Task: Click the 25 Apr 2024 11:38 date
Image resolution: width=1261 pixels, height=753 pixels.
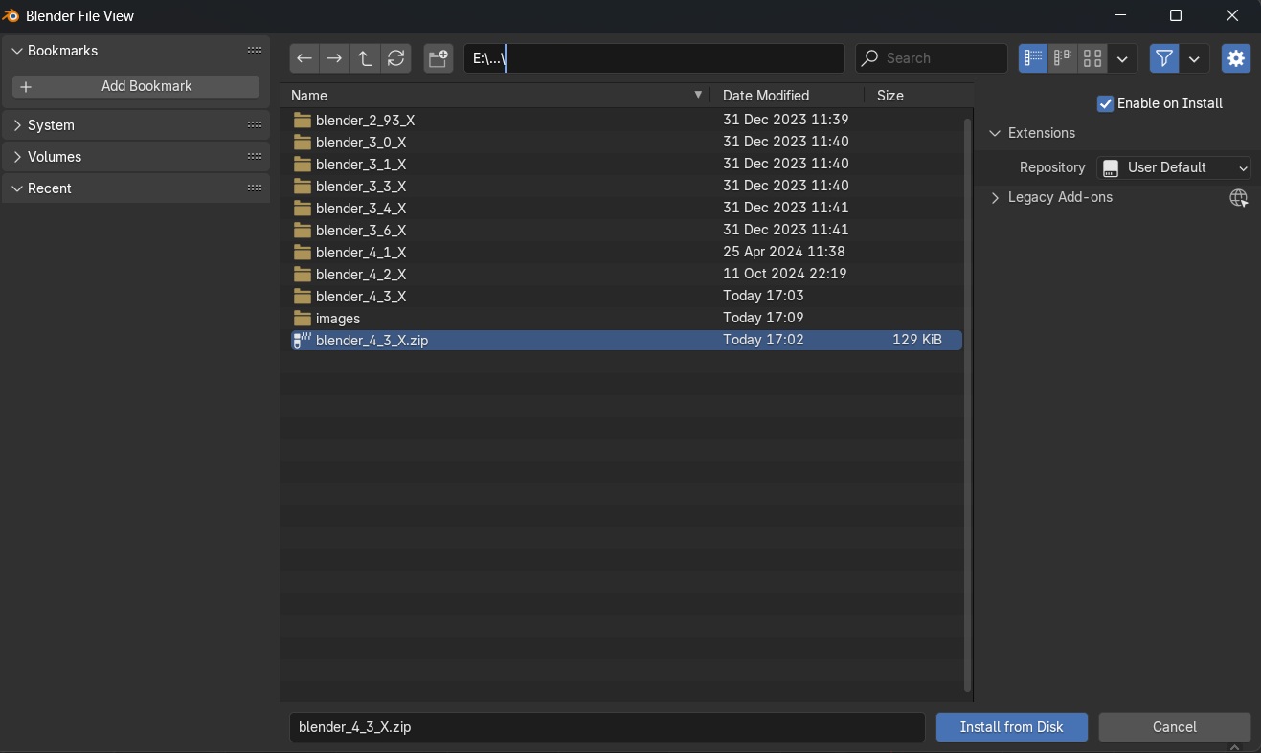Action: click(x=784, y=253)
